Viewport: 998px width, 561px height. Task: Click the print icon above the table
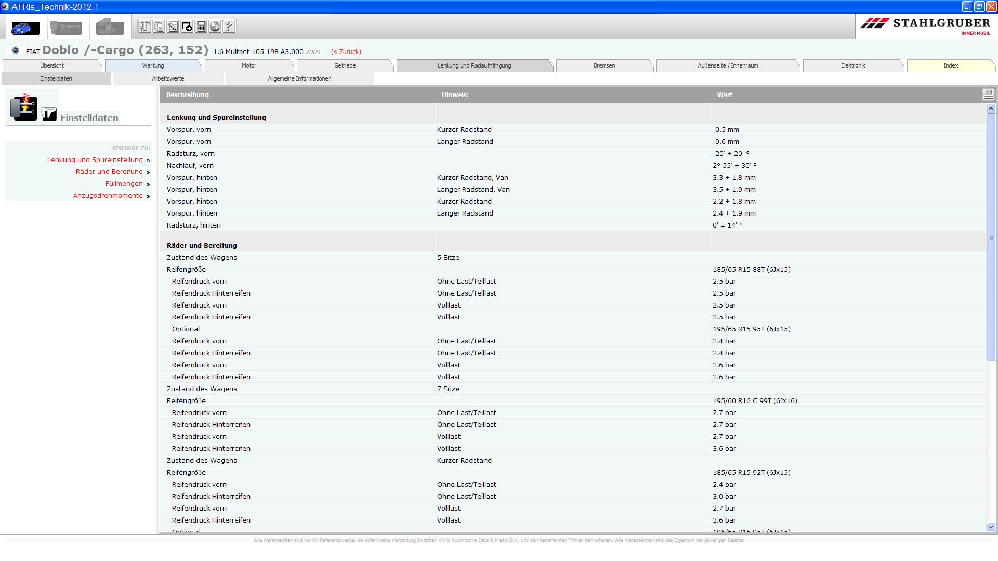tap(988, 95)
